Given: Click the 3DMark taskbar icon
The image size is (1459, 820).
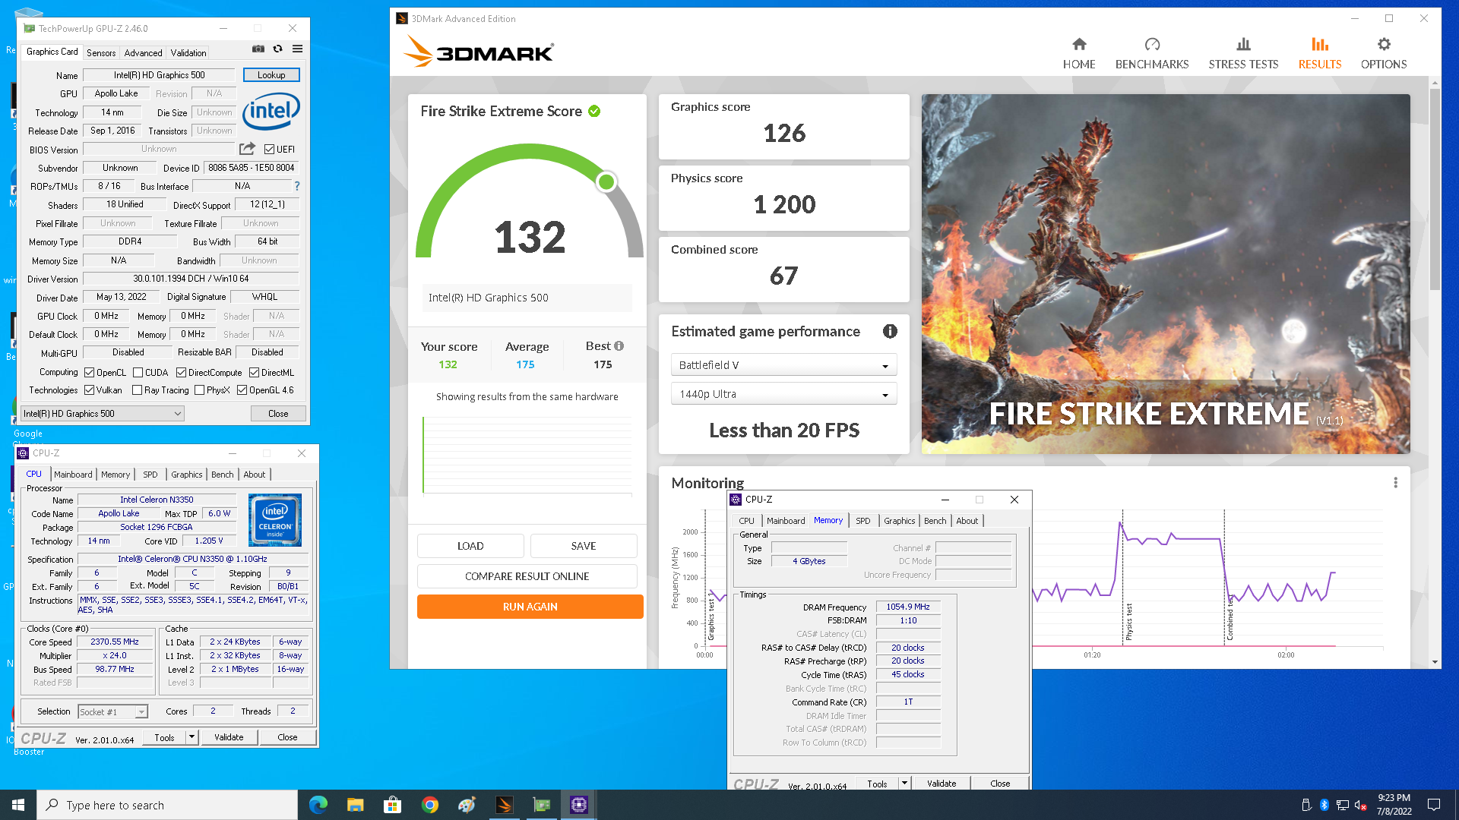Looking at the screenshot, I should tap(505, 805).
